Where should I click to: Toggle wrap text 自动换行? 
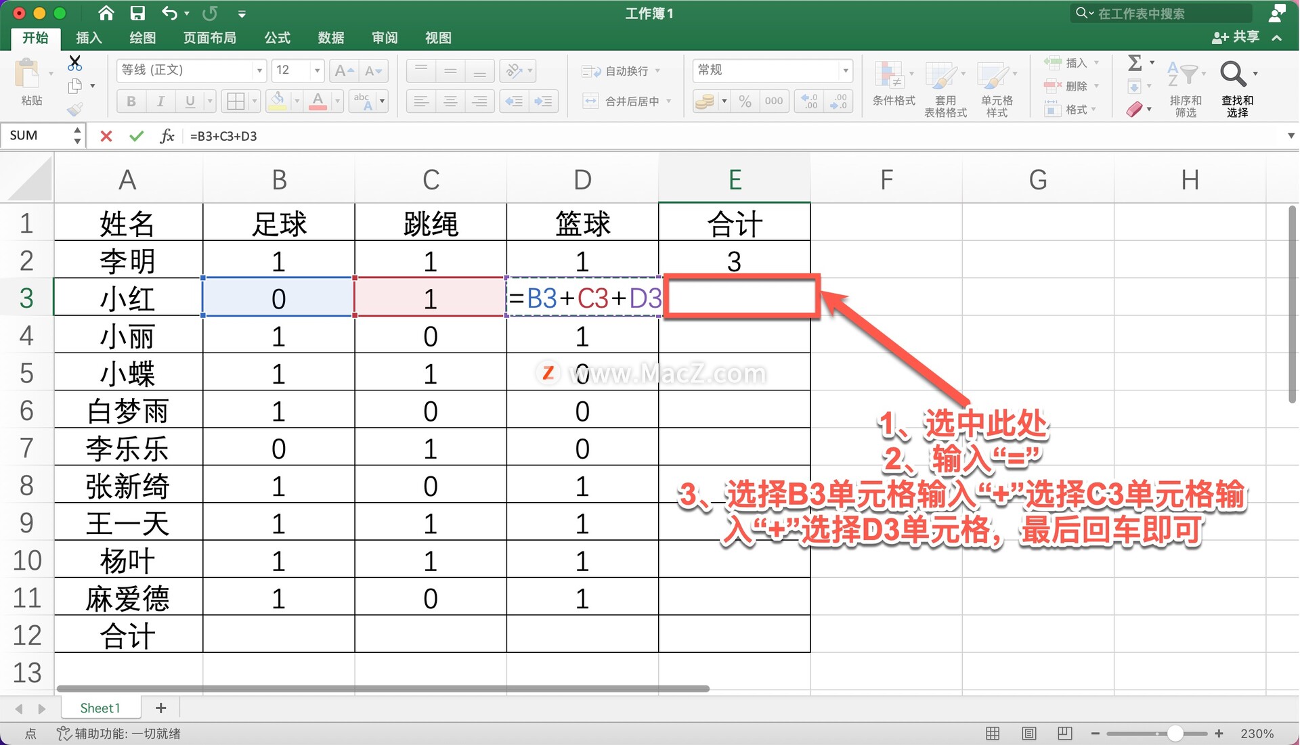pos(615,70)
